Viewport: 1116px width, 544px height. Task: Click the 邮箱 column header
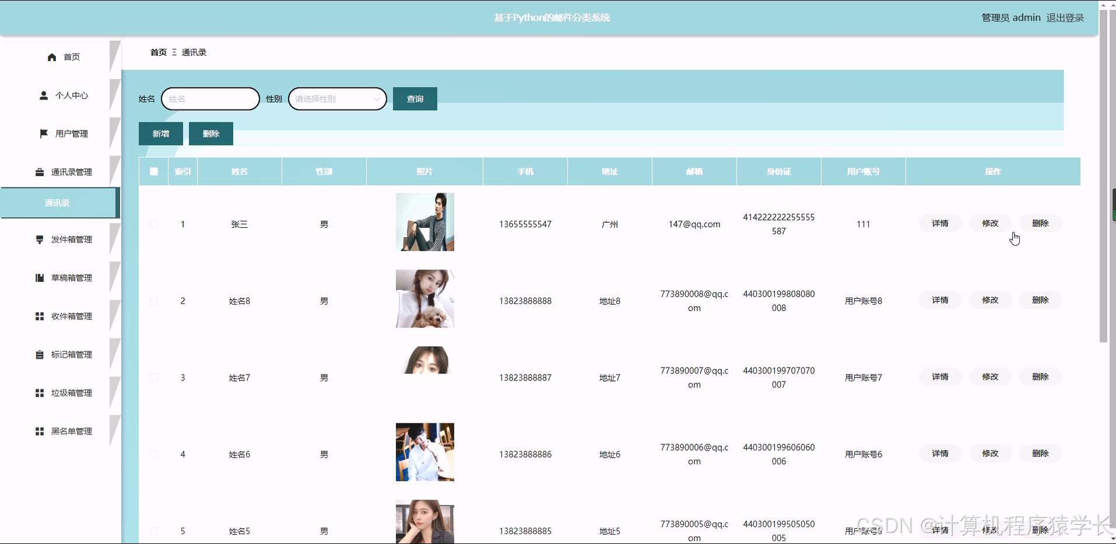point(694,172)
